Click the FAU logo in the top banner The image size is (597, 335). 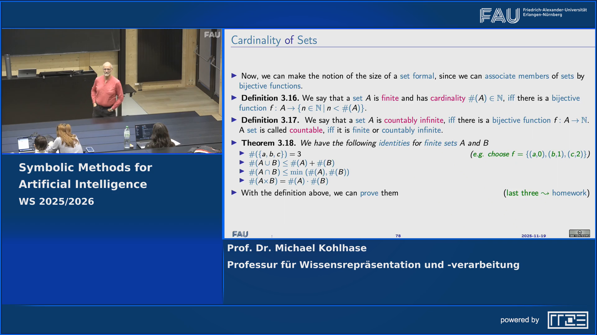tap(499, 14)
